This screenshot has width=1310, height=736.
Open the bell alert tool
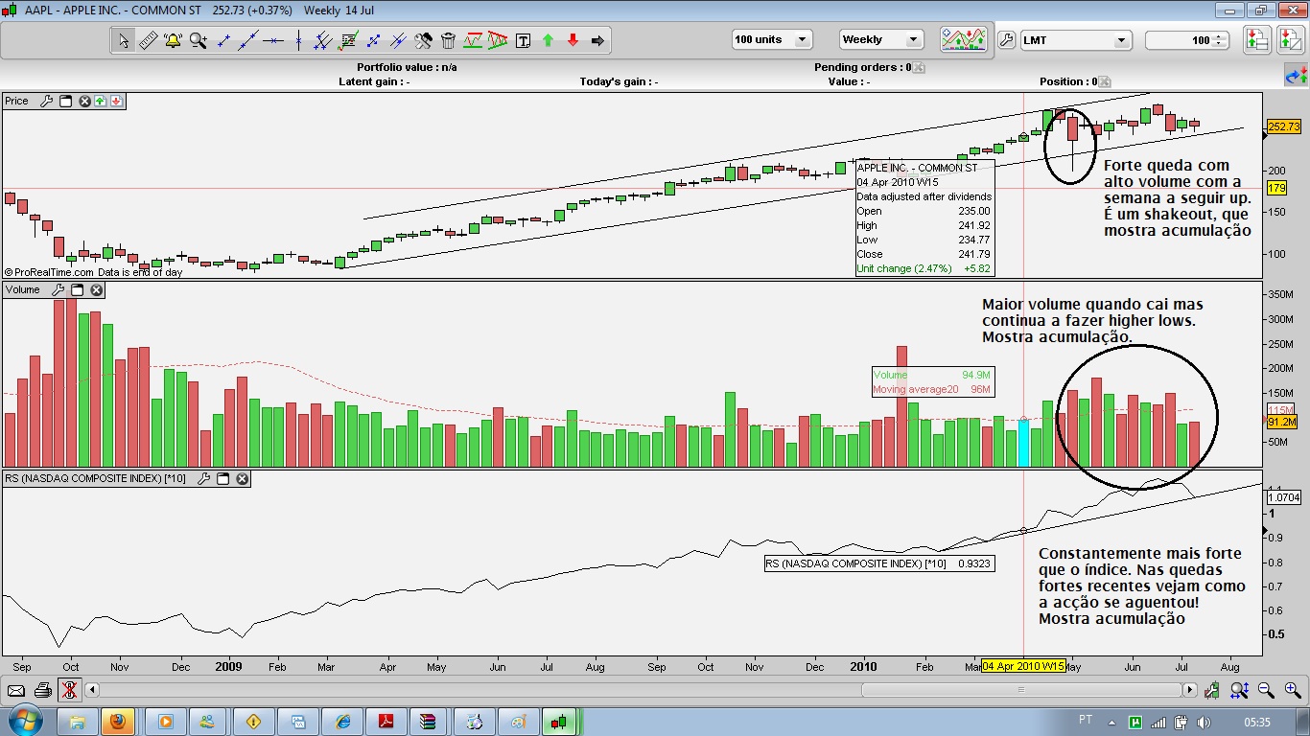click(173, 40)
